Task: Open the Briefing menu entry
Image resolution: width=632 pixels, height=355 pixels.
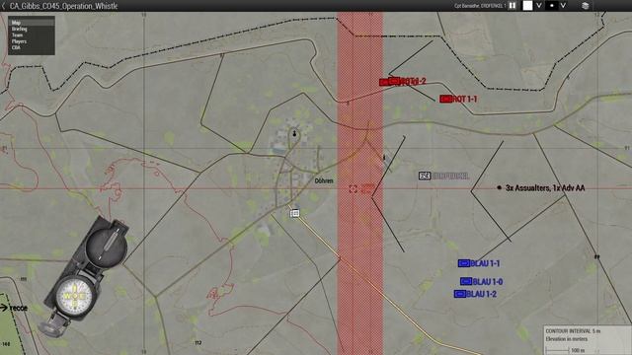Action: point(32,29)
